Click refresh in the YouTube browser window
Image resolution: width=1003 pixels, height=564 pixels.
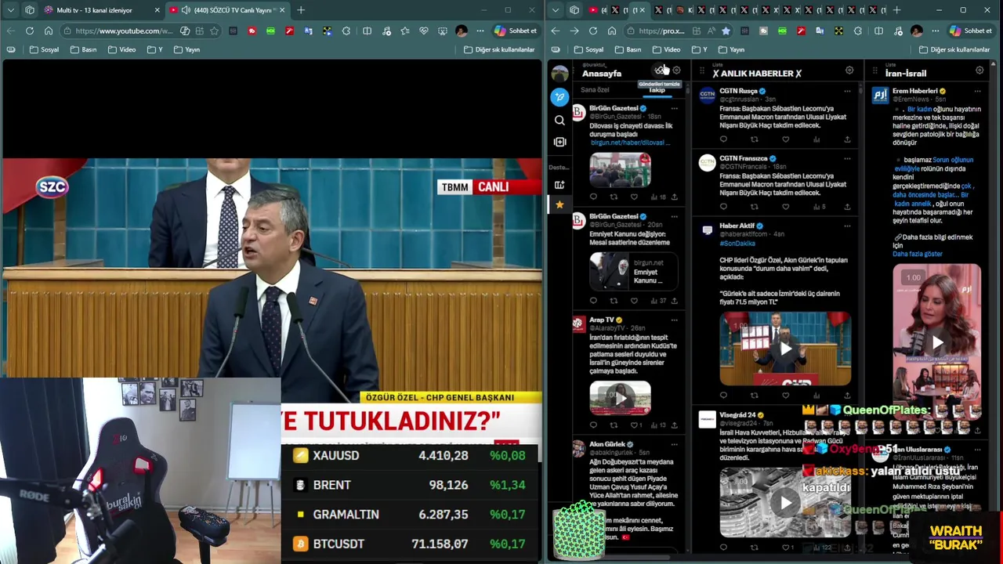tap(30, 31)
